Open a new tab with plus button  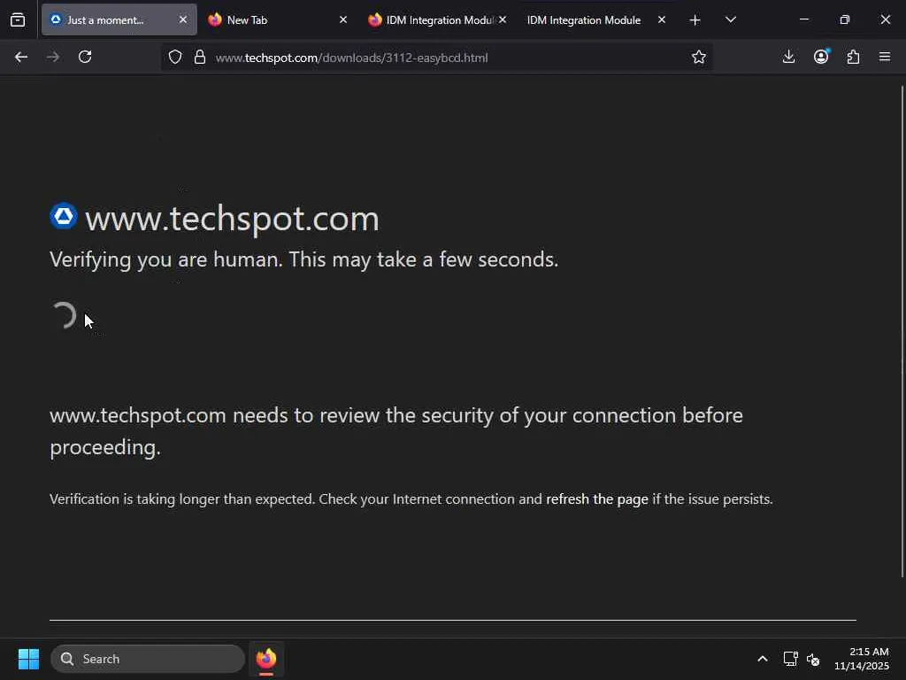coord(695,19)
